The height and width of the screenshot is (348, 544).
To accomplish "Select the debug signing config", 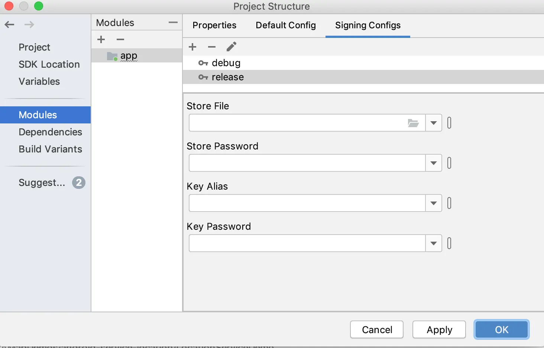I will (226, 63).
